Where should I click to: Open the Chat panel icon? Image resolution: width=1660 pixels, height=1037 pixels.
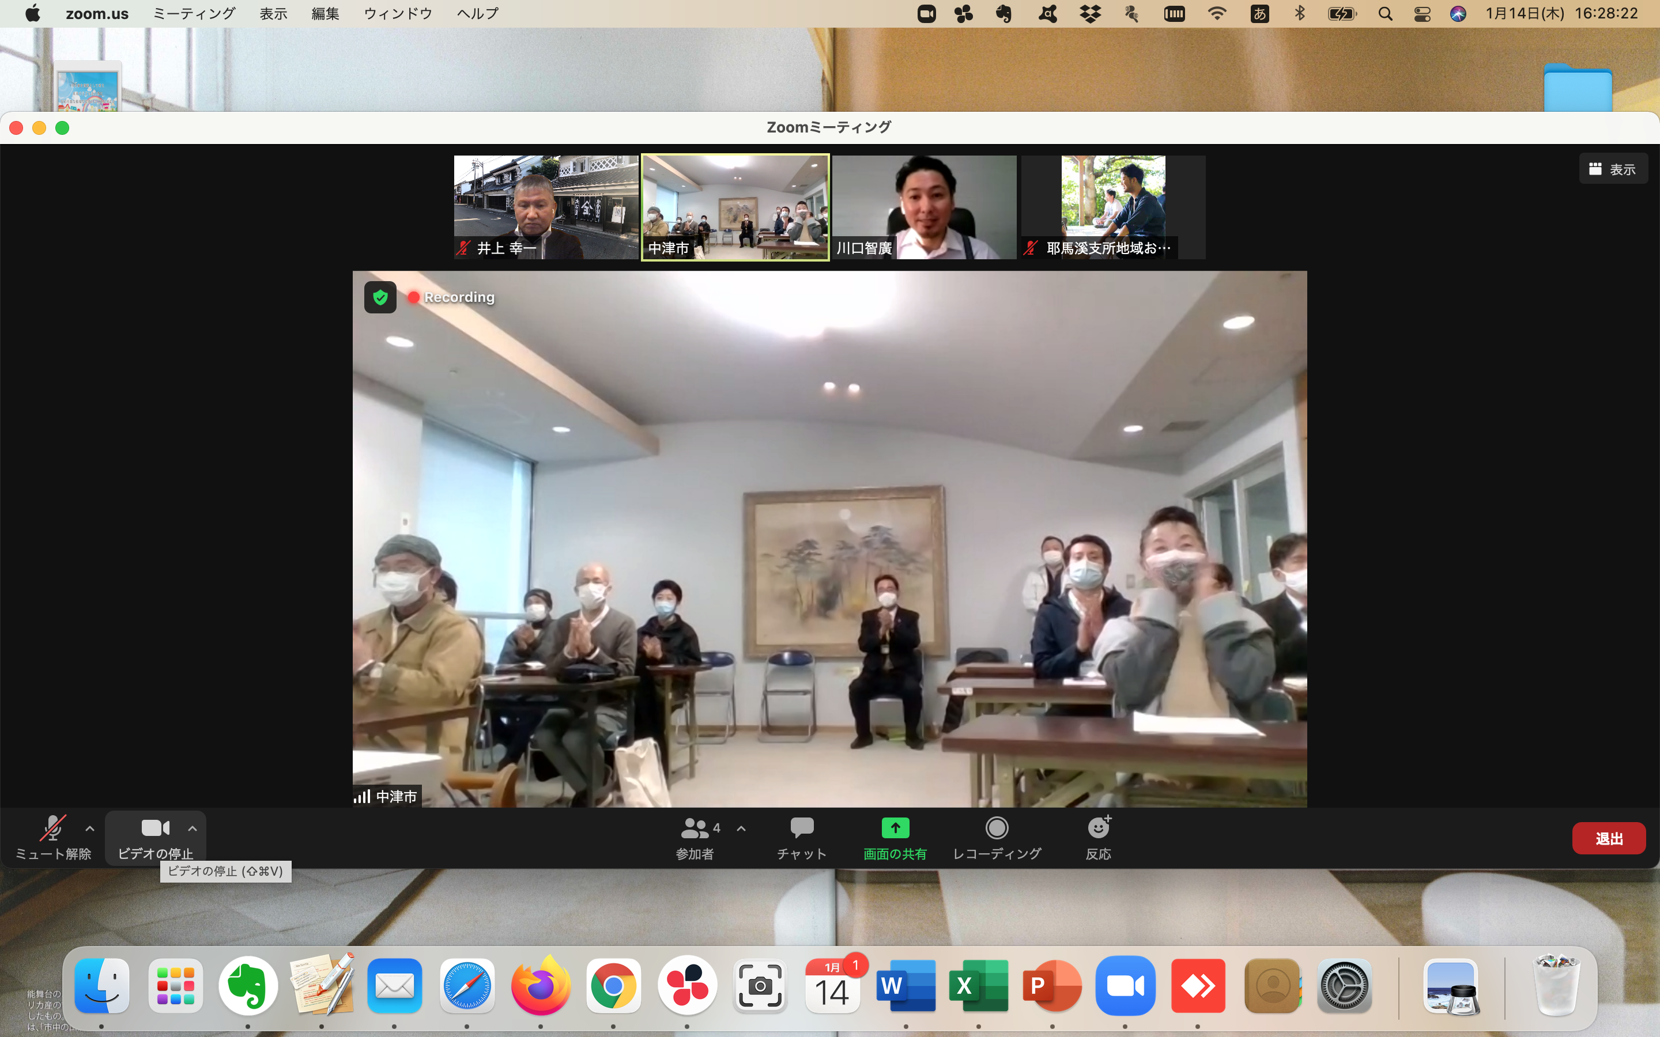pyautogui.click(x=801, y=828)
